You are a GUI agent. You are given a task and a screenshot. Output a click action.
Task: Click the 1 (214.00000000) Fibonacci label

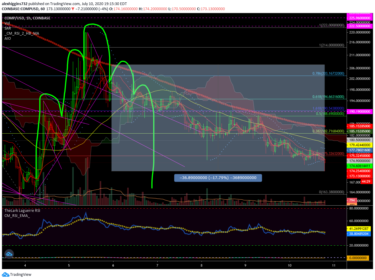(x=331, y=45)
